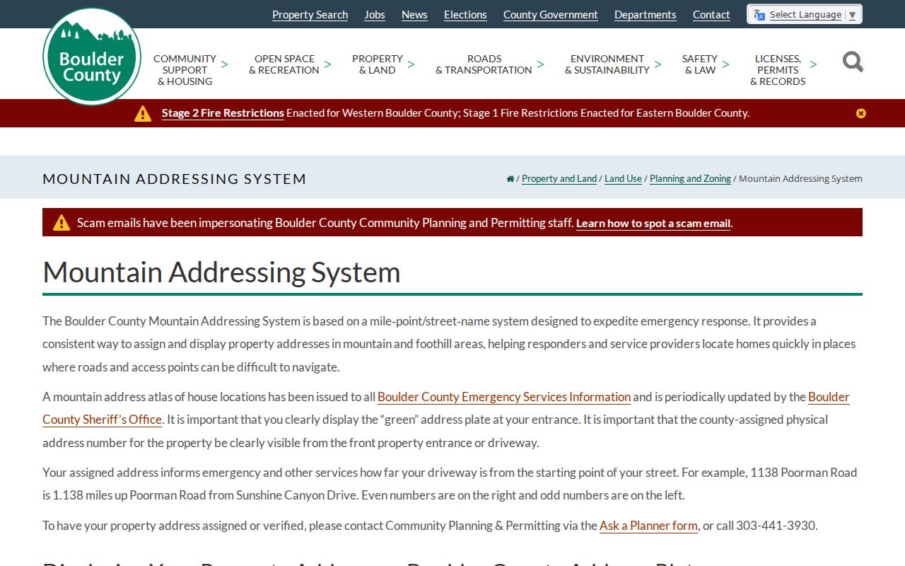Open the News link

[414, 15]
